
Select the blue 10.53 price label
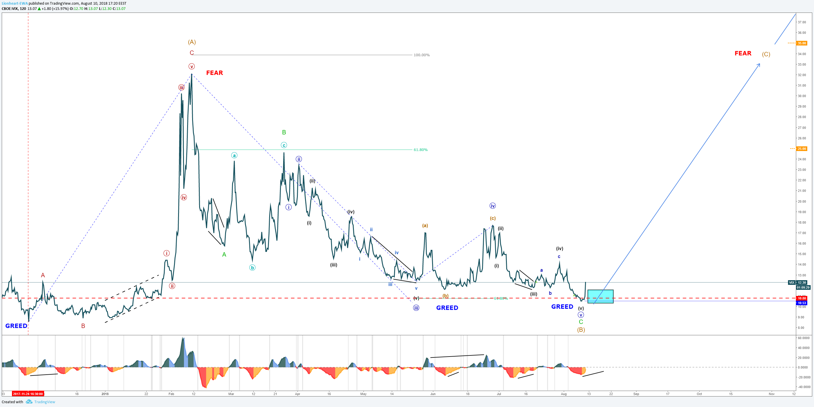802,303
